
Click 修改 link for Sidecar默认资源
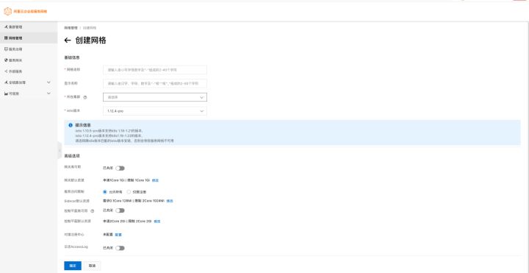[170, 201]
